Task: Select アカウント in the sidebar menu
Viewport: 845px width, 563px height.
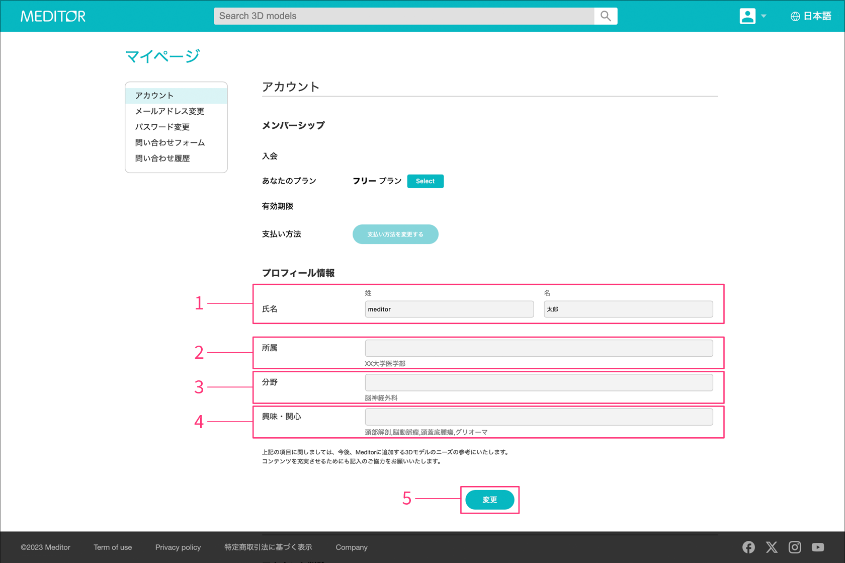Action: point(154,96)
